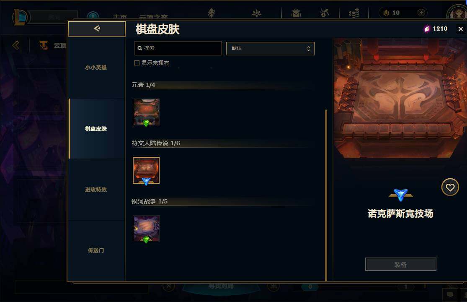This screenshot has width=467, height=302.
Task: Select the 元素 arena skin thumbnail
Action: click(x=146, y=112)
